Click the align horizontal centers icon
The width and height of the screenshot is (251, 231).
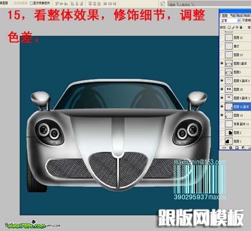coord(77,3)
